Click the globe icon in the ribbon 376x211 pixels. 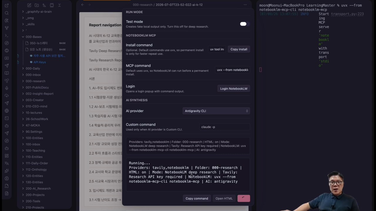coord(7,111)
